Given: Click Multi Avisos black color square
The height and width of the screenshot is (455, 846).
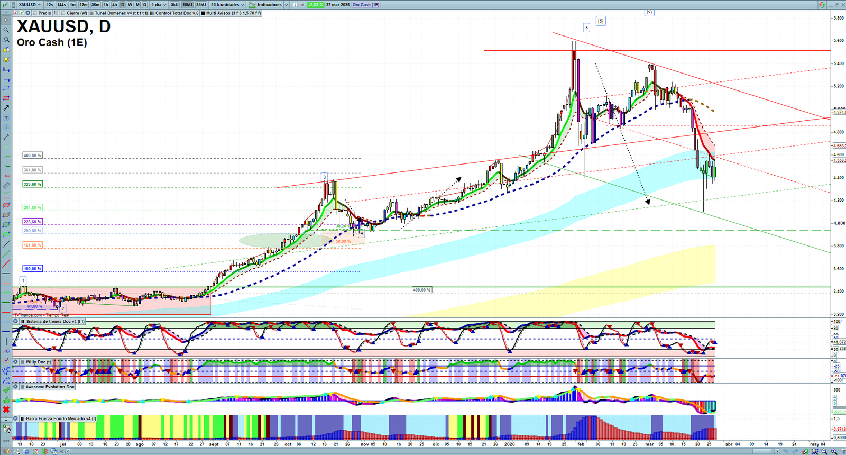Looking at the screenshot, I should [x=203, y=13].
